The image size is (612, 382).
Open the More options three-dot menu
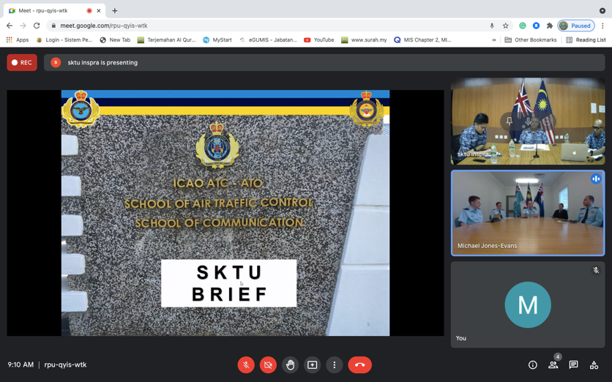[334, 365]
